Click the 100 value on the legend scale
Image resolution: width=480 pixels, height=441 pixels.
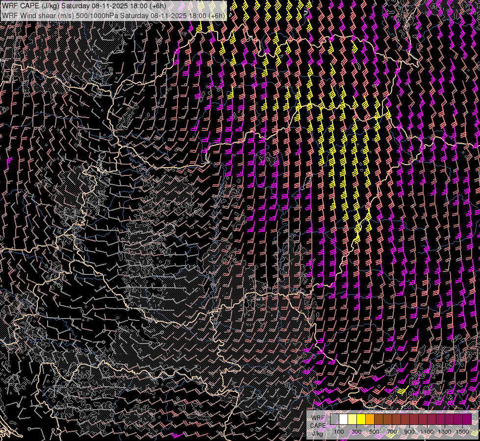pos(339,432)
